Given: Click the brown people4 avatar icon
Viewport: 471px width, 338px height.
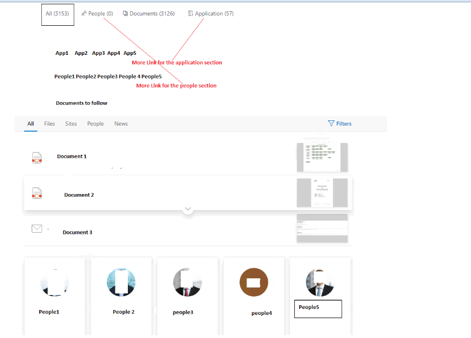Looking at the screenshot, I should pyautogui.click(x=253, y=282).
